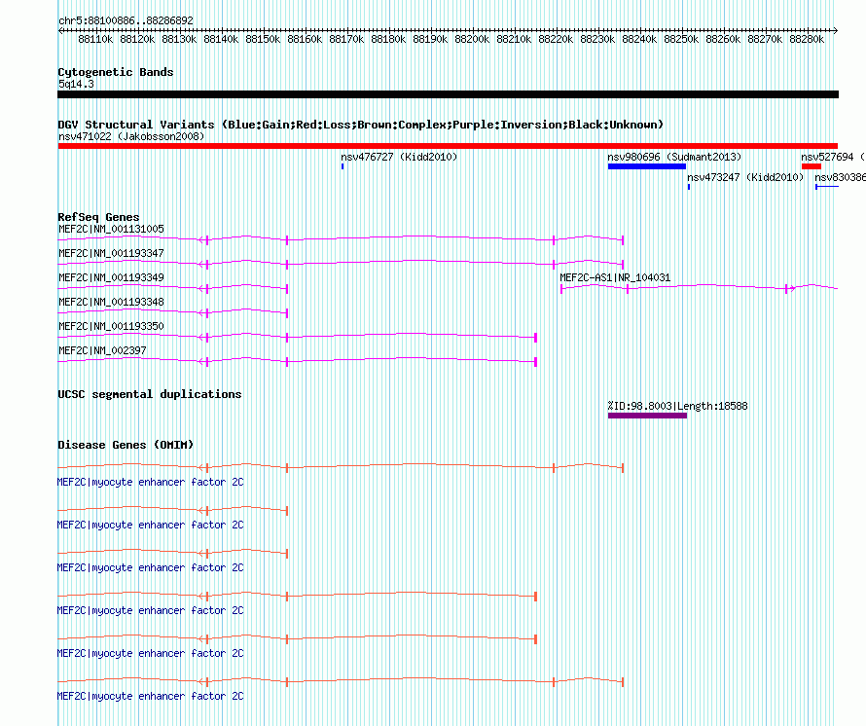Viewport: 866px width, 726px height.
Task: Click the MEF2C|NM_001193348 transcript label
Action: tap(111, 302)
